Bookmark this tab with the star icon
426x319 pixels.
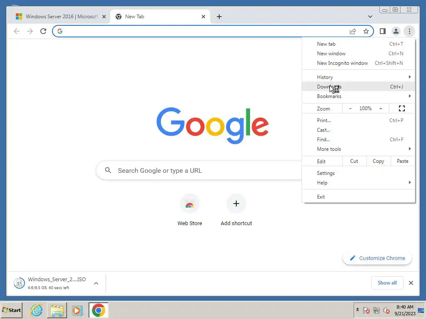(x=366, y=31)
